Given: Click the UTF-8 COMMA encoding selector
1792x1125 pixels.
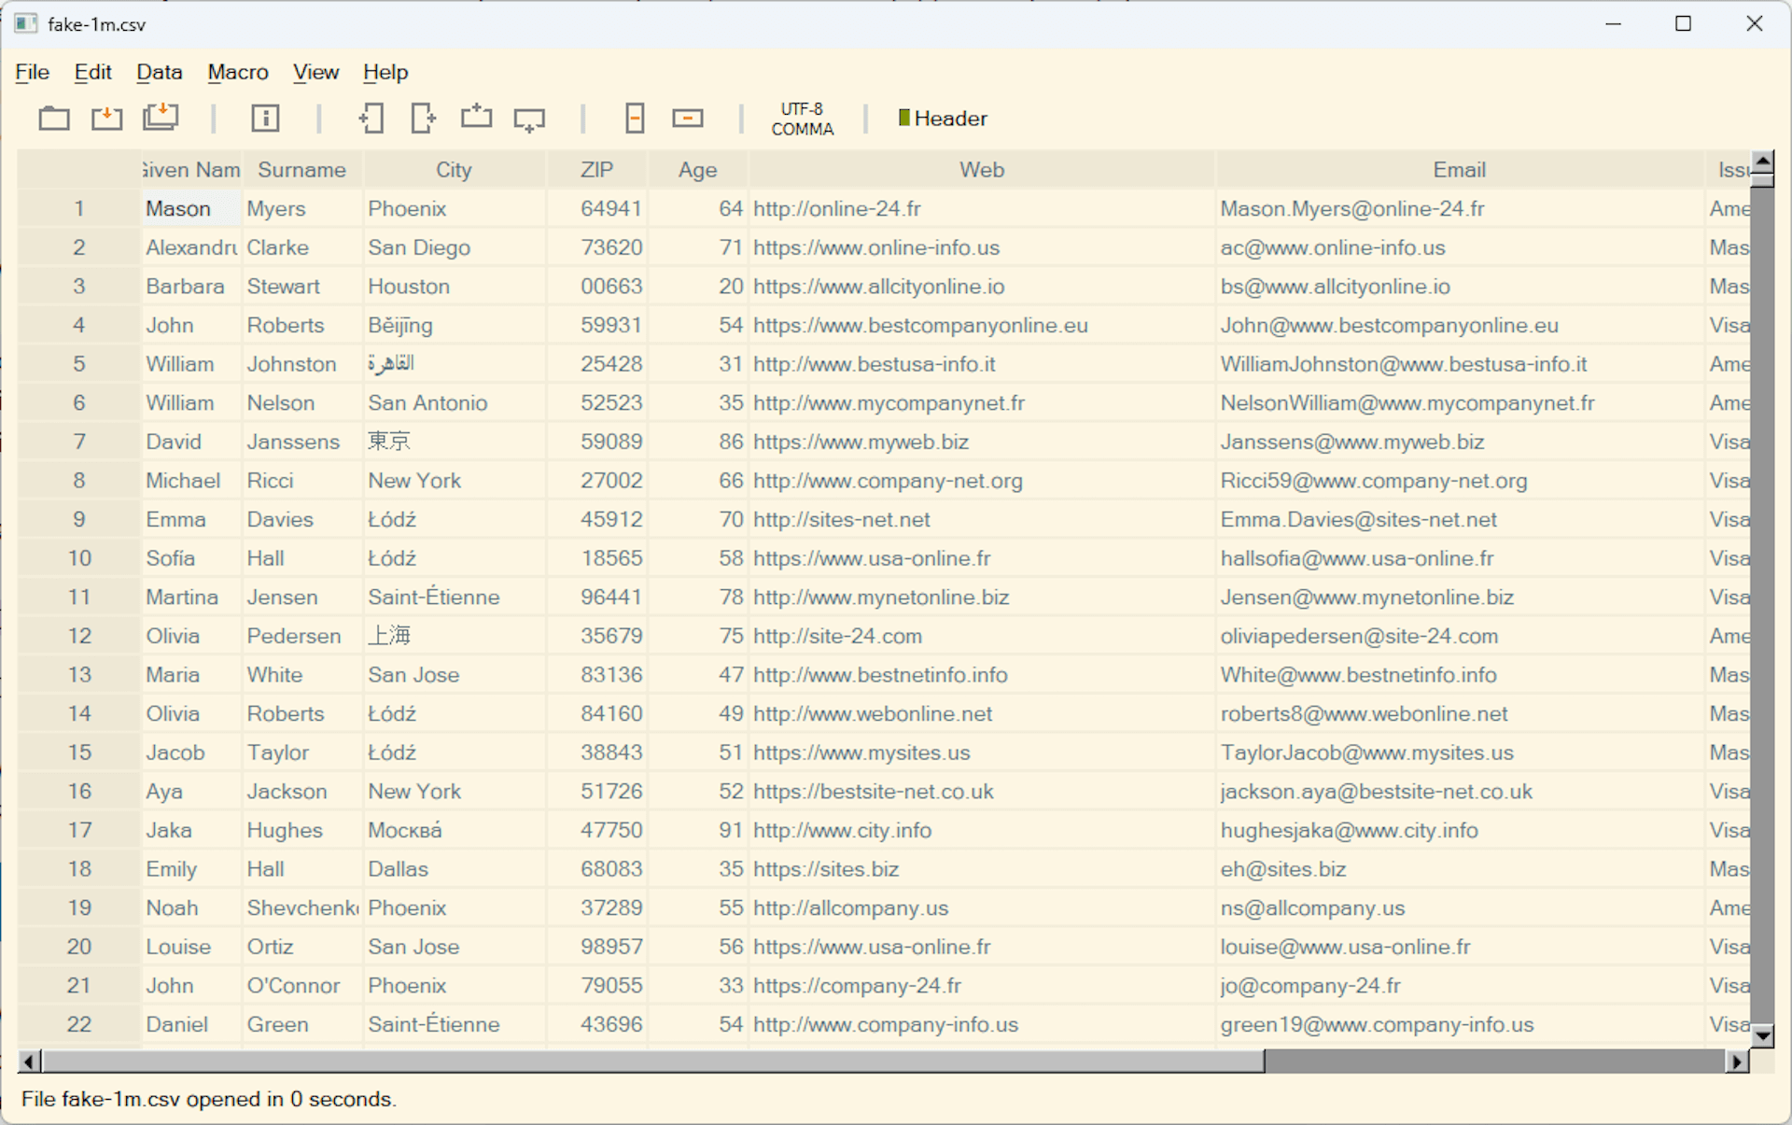Looking at the screenshot, I should (x=802, y=120).
